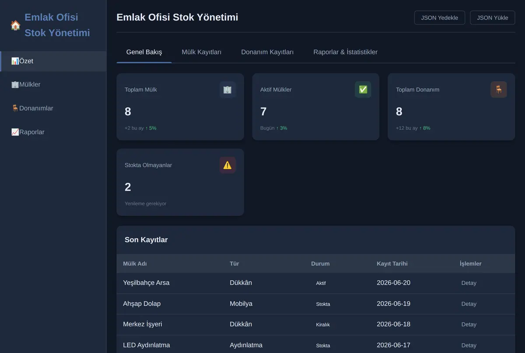
Task: Switch to the Mülk Kayıtları tab
Action: (x=202, y=52)
